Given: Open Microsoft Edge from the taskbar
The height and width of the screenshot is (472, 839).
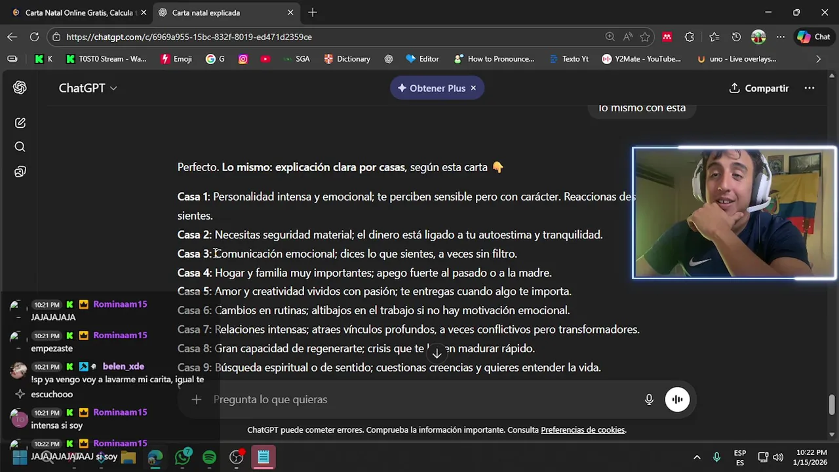Looking at the screenshot, I should 155,457.
